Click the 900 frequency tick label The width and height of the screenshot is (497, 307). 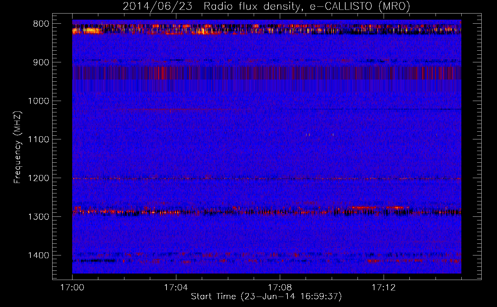pos(41,62)
